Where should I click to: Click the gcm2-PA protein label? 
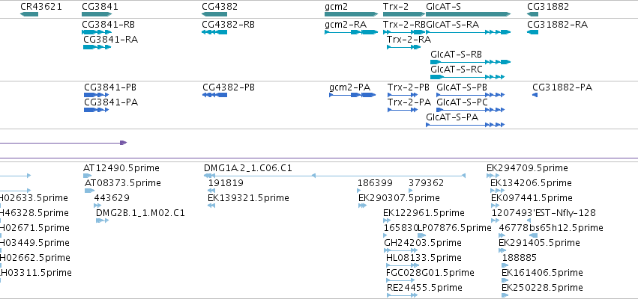point(350,87)
